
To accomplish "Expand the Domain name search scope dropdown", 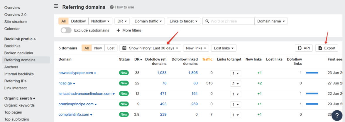I will tap(271, 21).
